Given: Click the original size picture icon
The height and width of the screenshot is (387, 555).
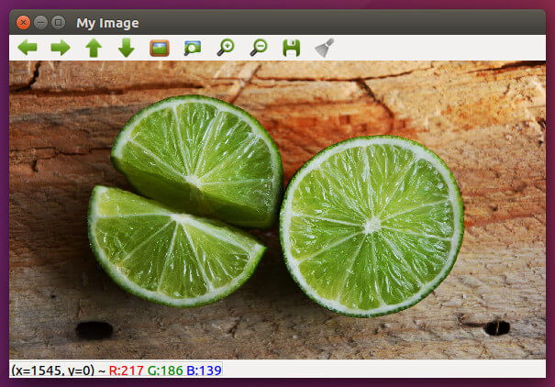Looking at the screenshot, I should (x=160, y=48).
